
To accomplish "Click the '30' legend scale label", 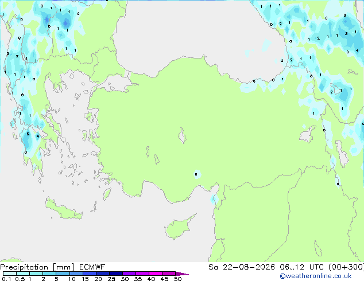I will [125, 279].
